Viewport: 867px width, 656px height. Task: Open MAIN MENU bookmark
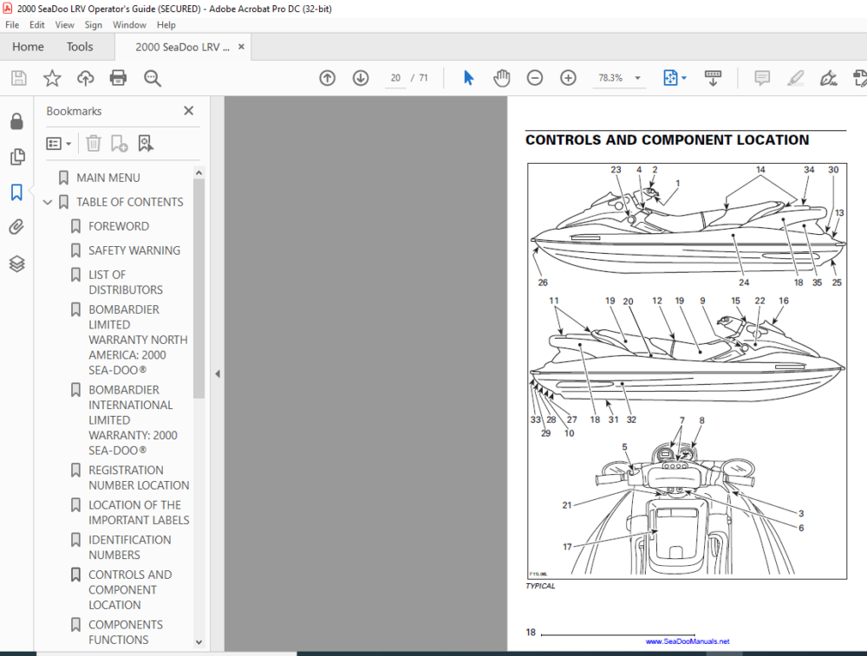(x=108, y=178)
